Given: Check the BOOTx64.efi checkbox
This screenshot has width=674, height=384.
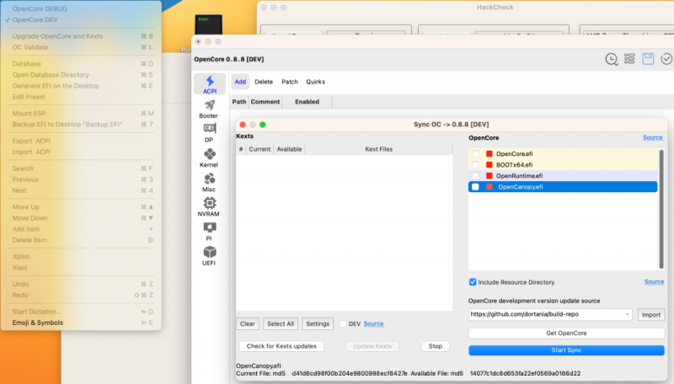Looking at the screenshot, I should [x=475, y=165].
